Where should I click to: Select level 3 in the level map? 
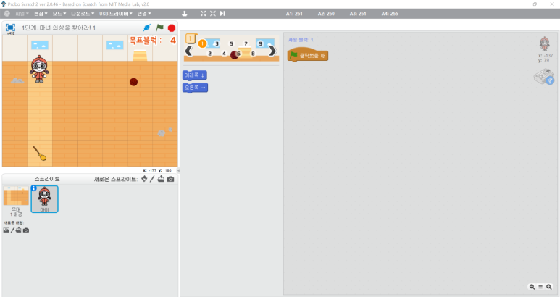coord(217,44)
